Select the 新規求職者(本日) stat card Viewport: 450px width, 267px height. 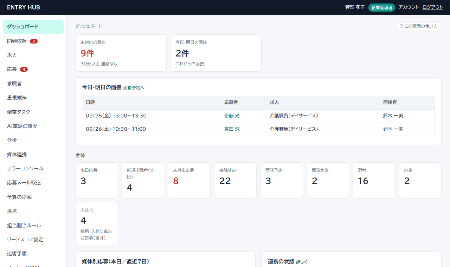point(143,180)
